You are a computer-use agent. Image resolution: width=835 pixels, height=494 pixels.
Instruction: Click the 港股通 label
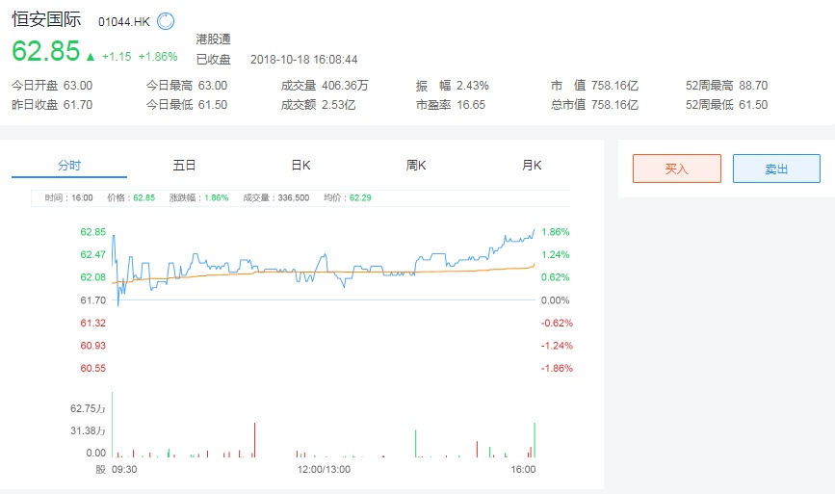tap(213, 39)
